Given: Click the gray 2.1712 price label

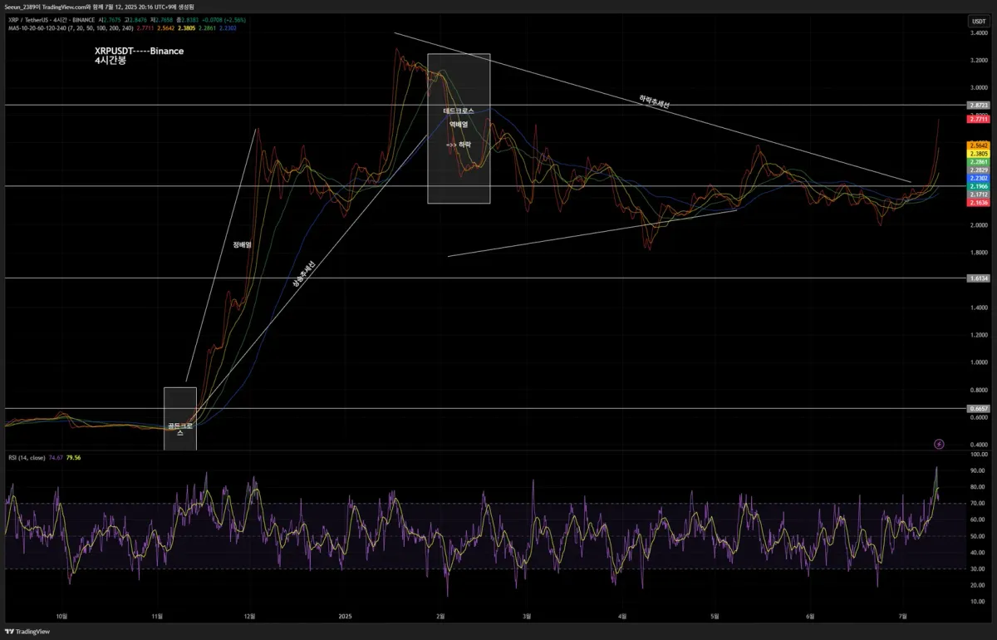Looking at the screenshot, I should (978, 194).
